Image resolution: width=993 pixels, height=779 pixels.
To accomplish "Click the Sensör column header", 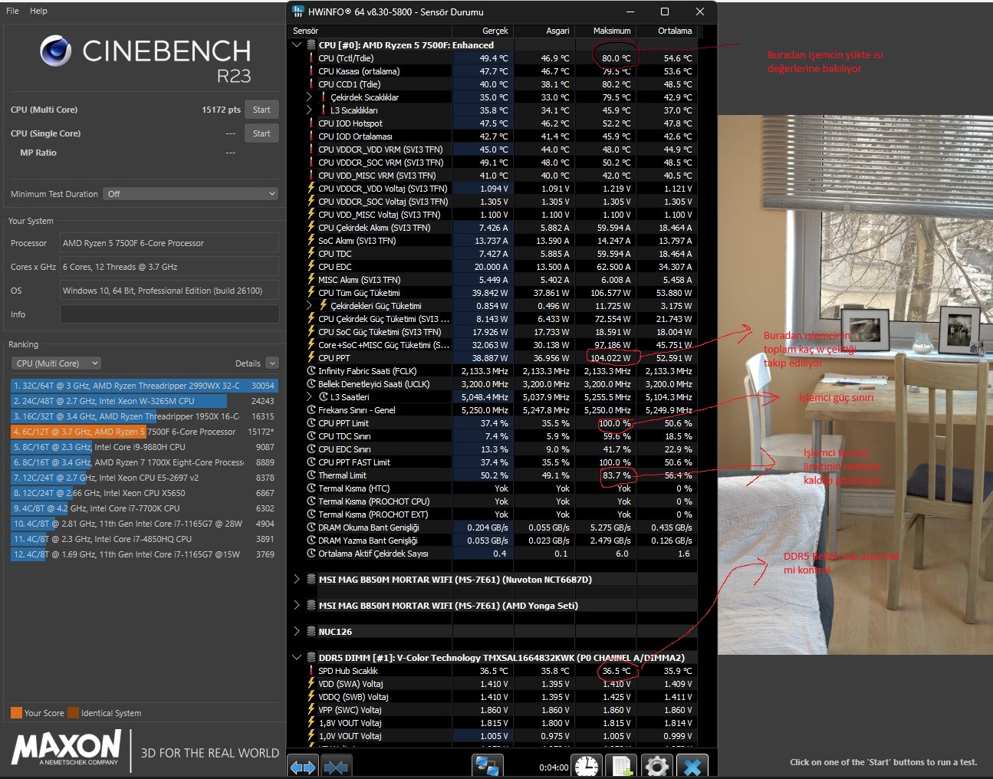I will (x=370, y=31).
